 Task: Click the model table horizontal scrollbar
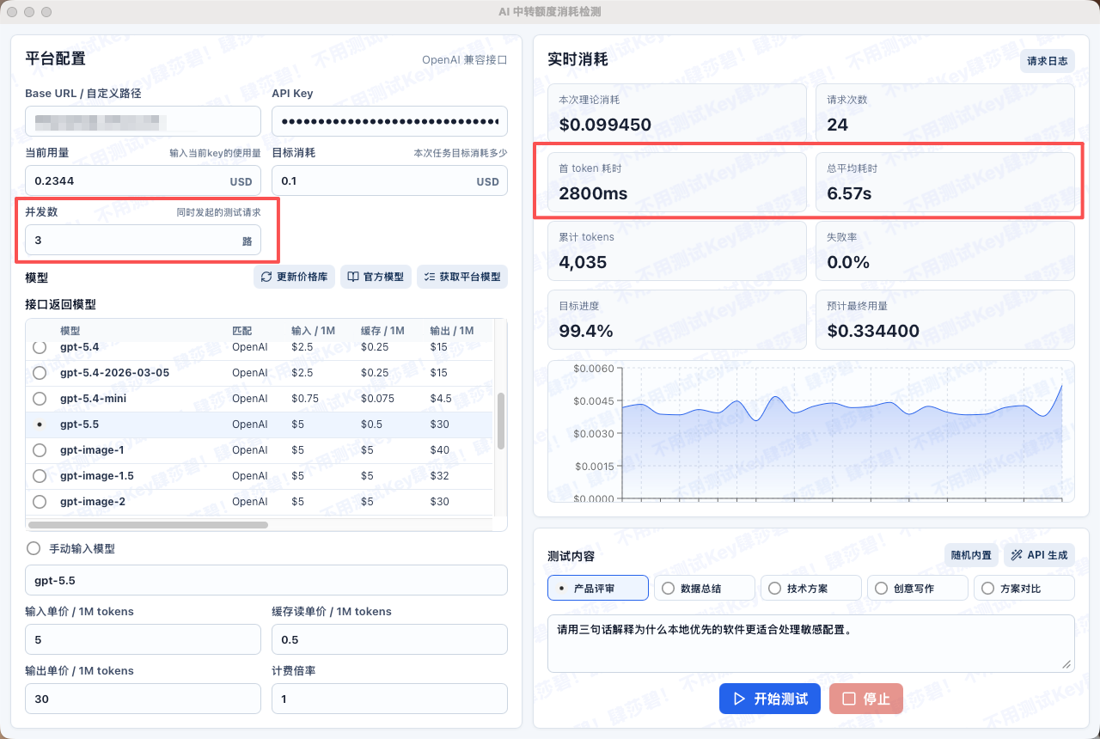(x=148, y=524)
